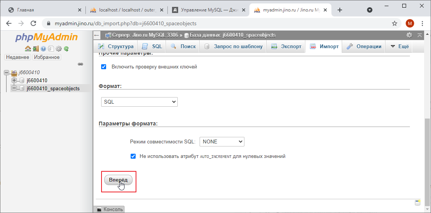Click the green logout door icon
Image resolution: width=431 pixels, height=213 pixels.
click(x=35, y=49)
